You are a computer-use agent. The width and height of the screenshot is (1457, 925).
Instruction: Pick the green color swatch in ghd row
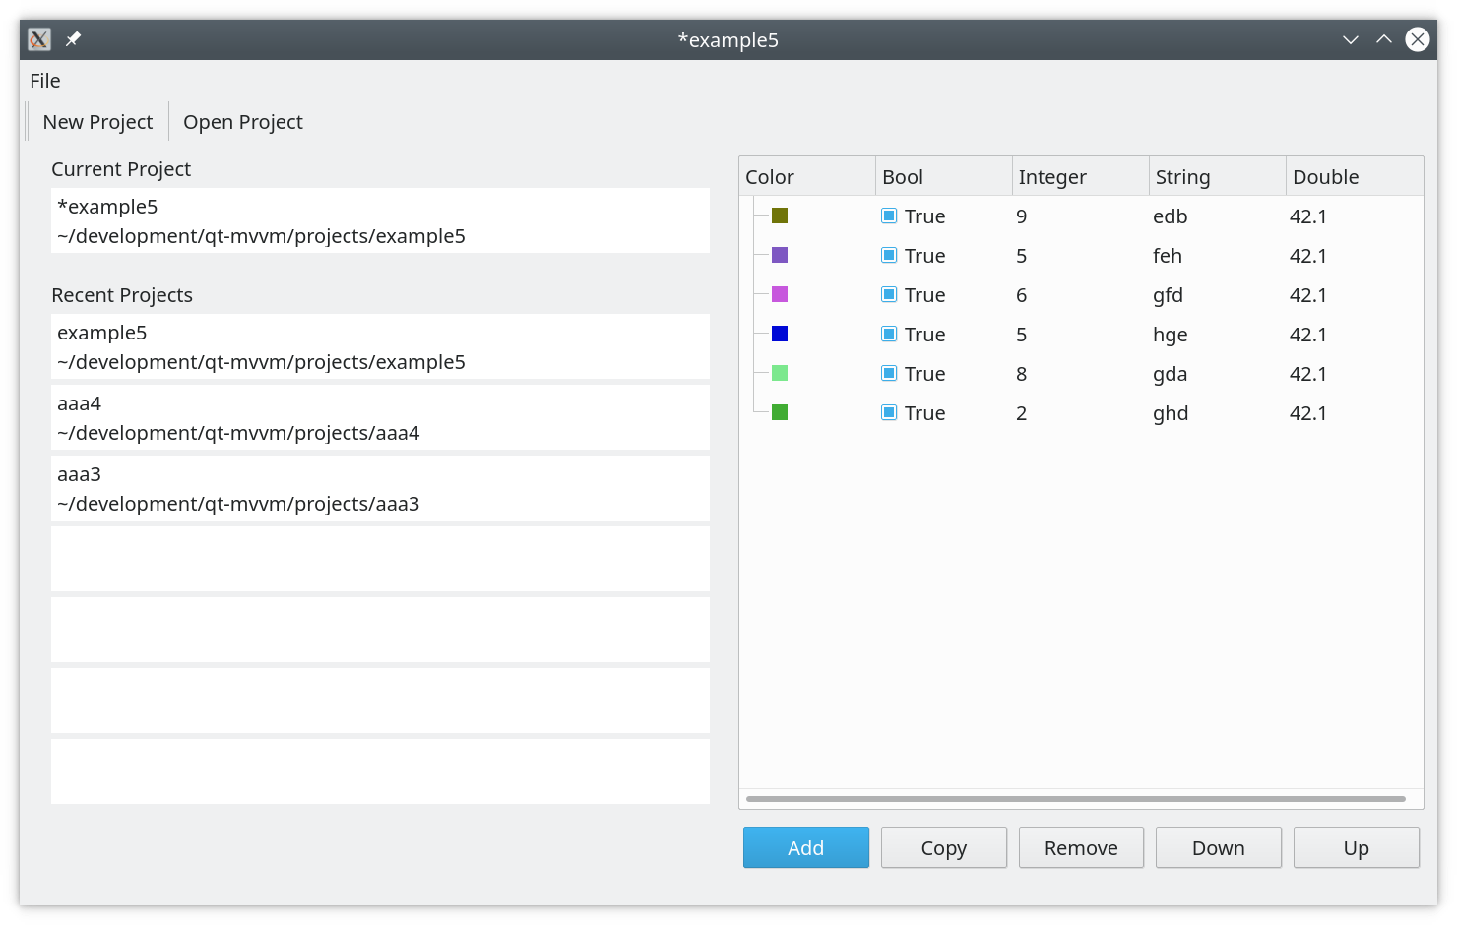pyautogui.click(x=780, y=412)
